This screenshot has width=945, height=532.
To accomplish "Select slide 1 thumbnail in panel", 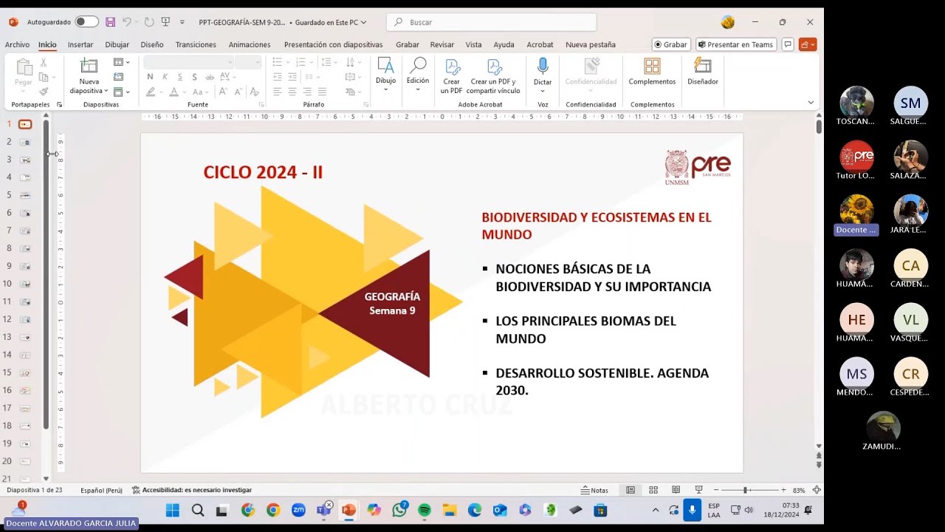I will tap(25, 124).
